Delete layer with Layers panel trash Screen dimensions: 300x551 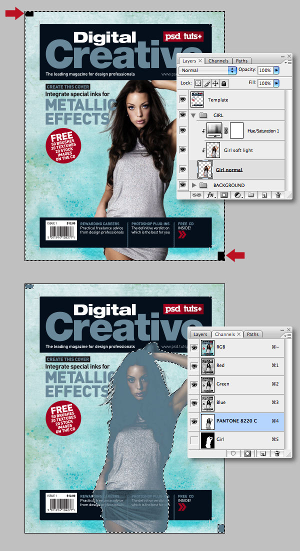click(278, 195)
